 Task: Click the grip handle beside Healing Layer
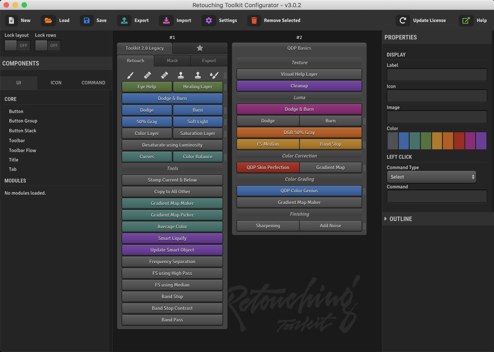click(225, 87)
